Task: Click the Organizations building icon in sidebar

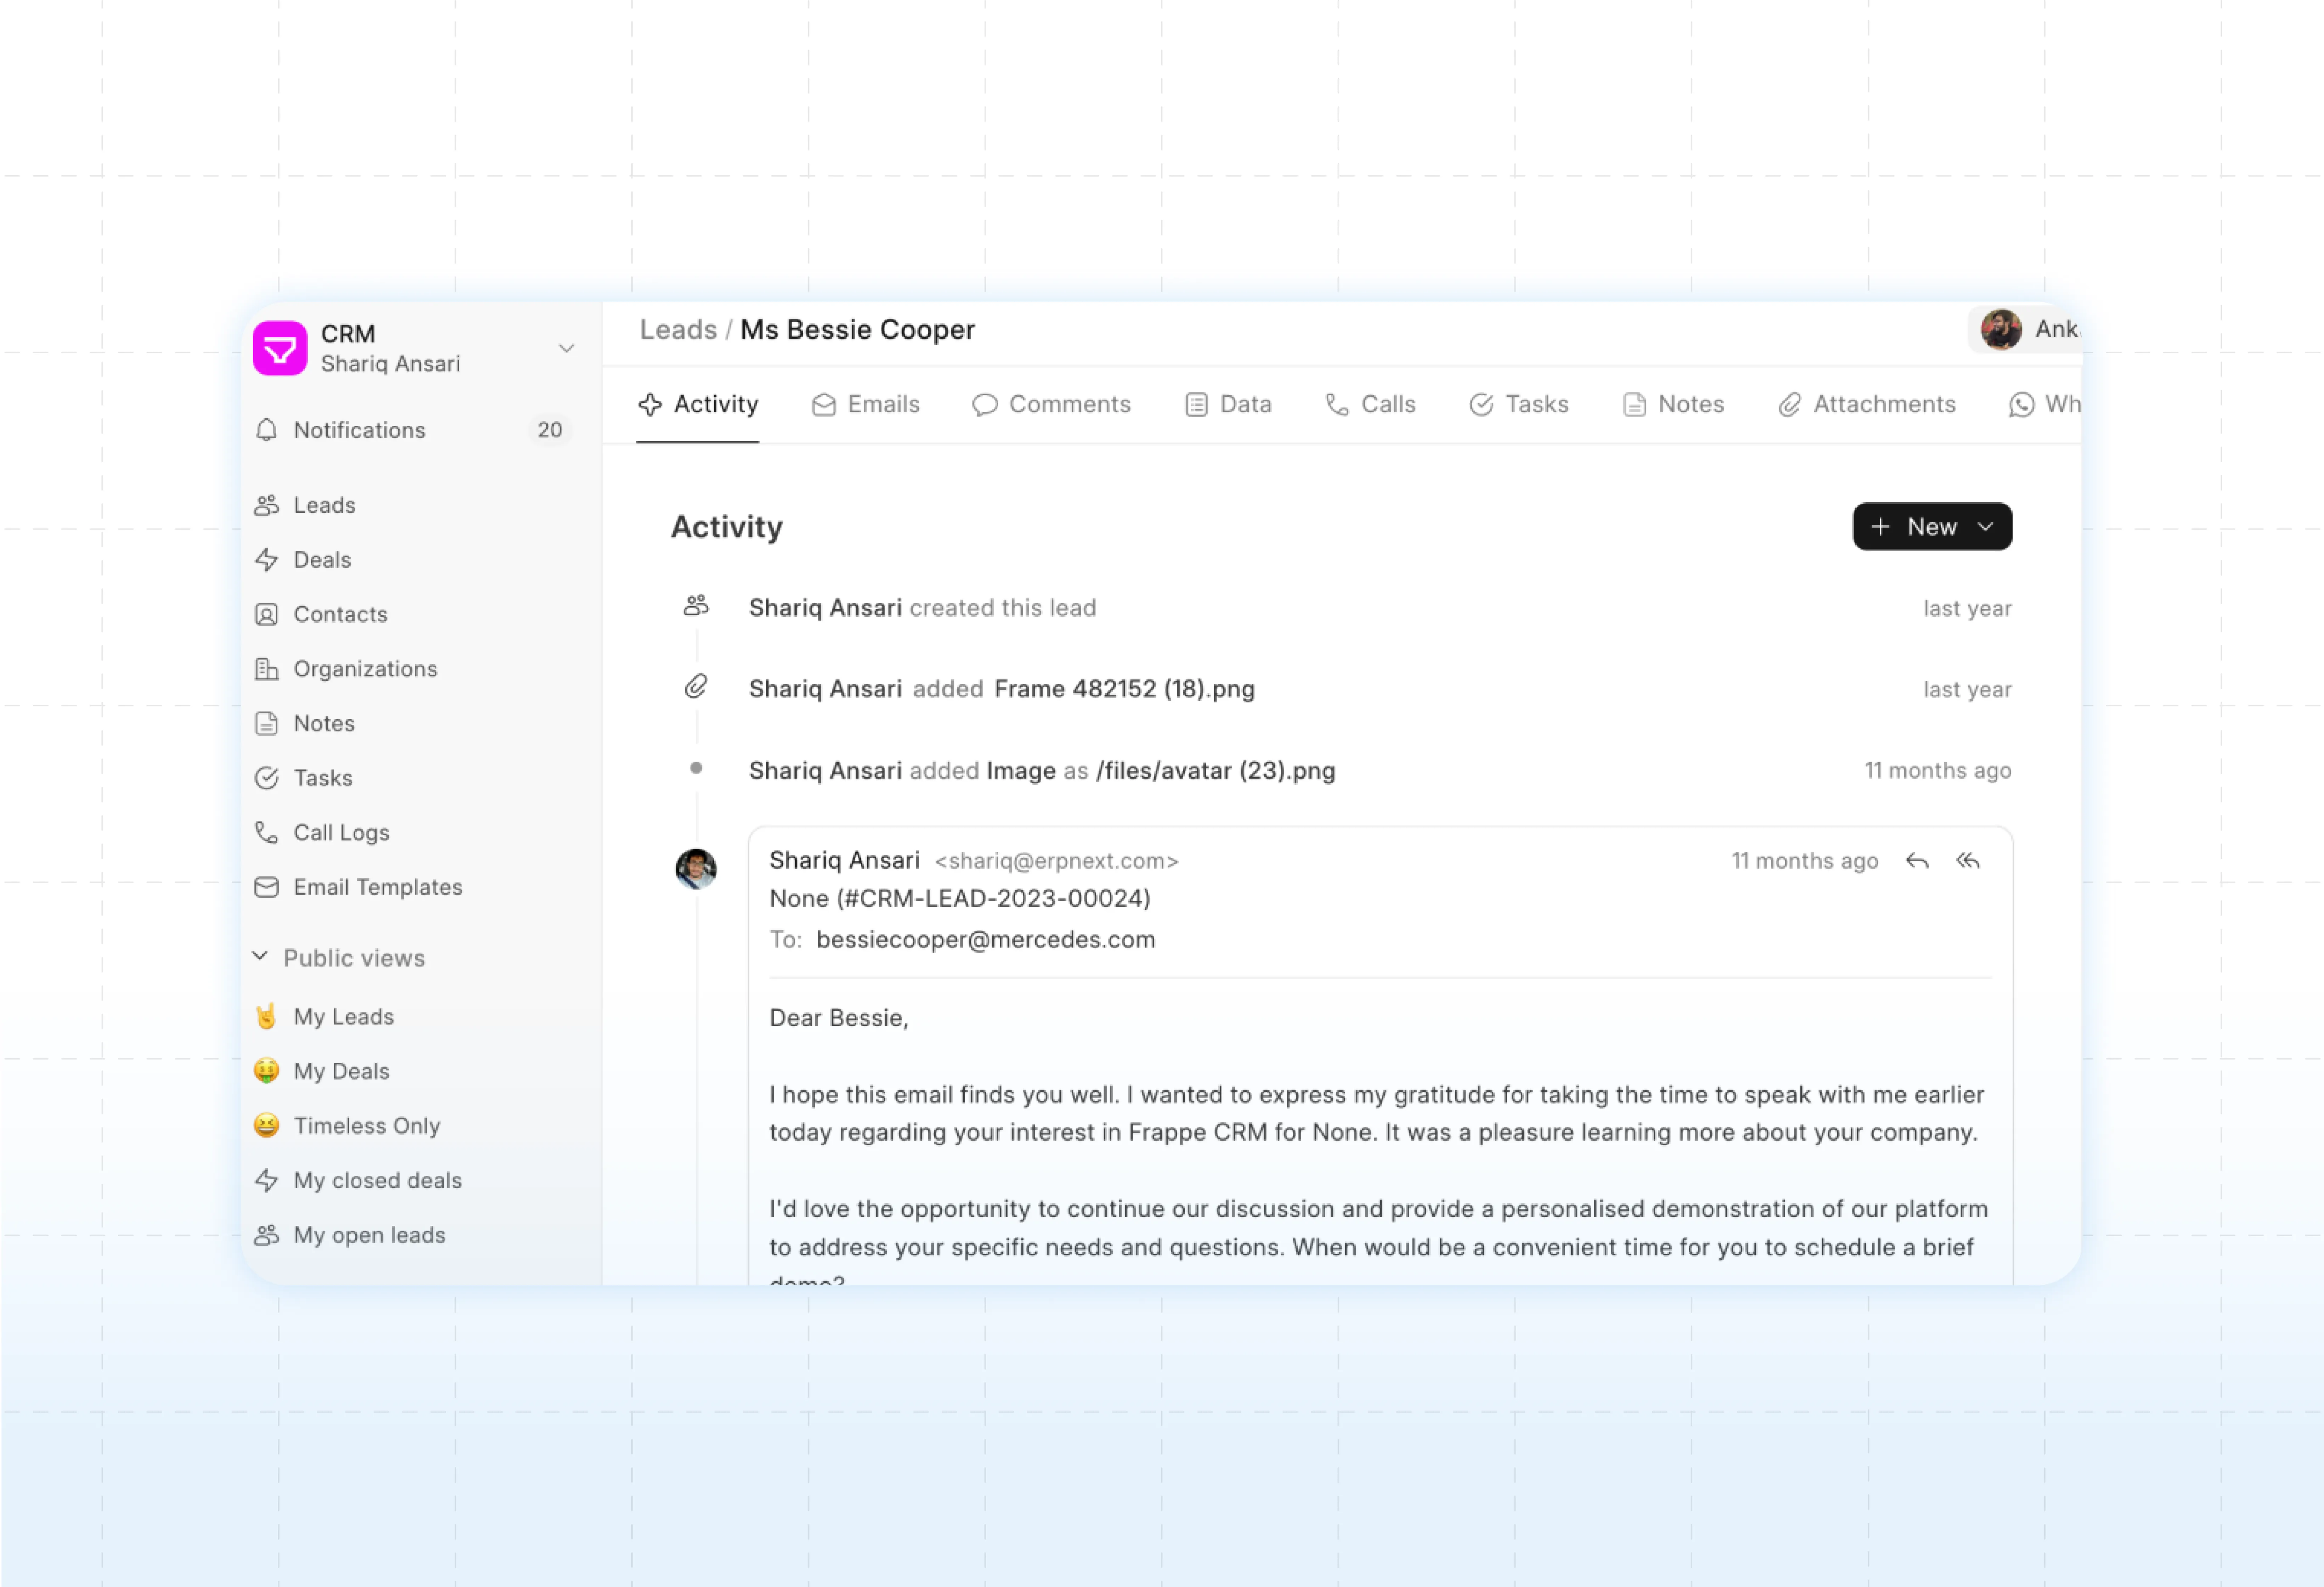Action: pos(266,669)
